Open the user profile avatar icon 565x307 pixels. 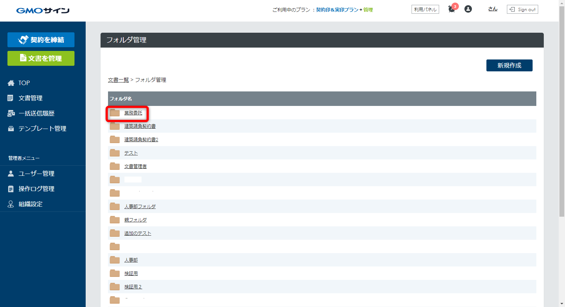pos(468,9)
